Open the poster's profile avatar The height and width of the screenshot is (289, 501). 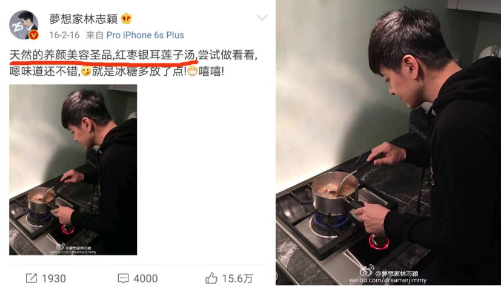(x=24, y=25)
